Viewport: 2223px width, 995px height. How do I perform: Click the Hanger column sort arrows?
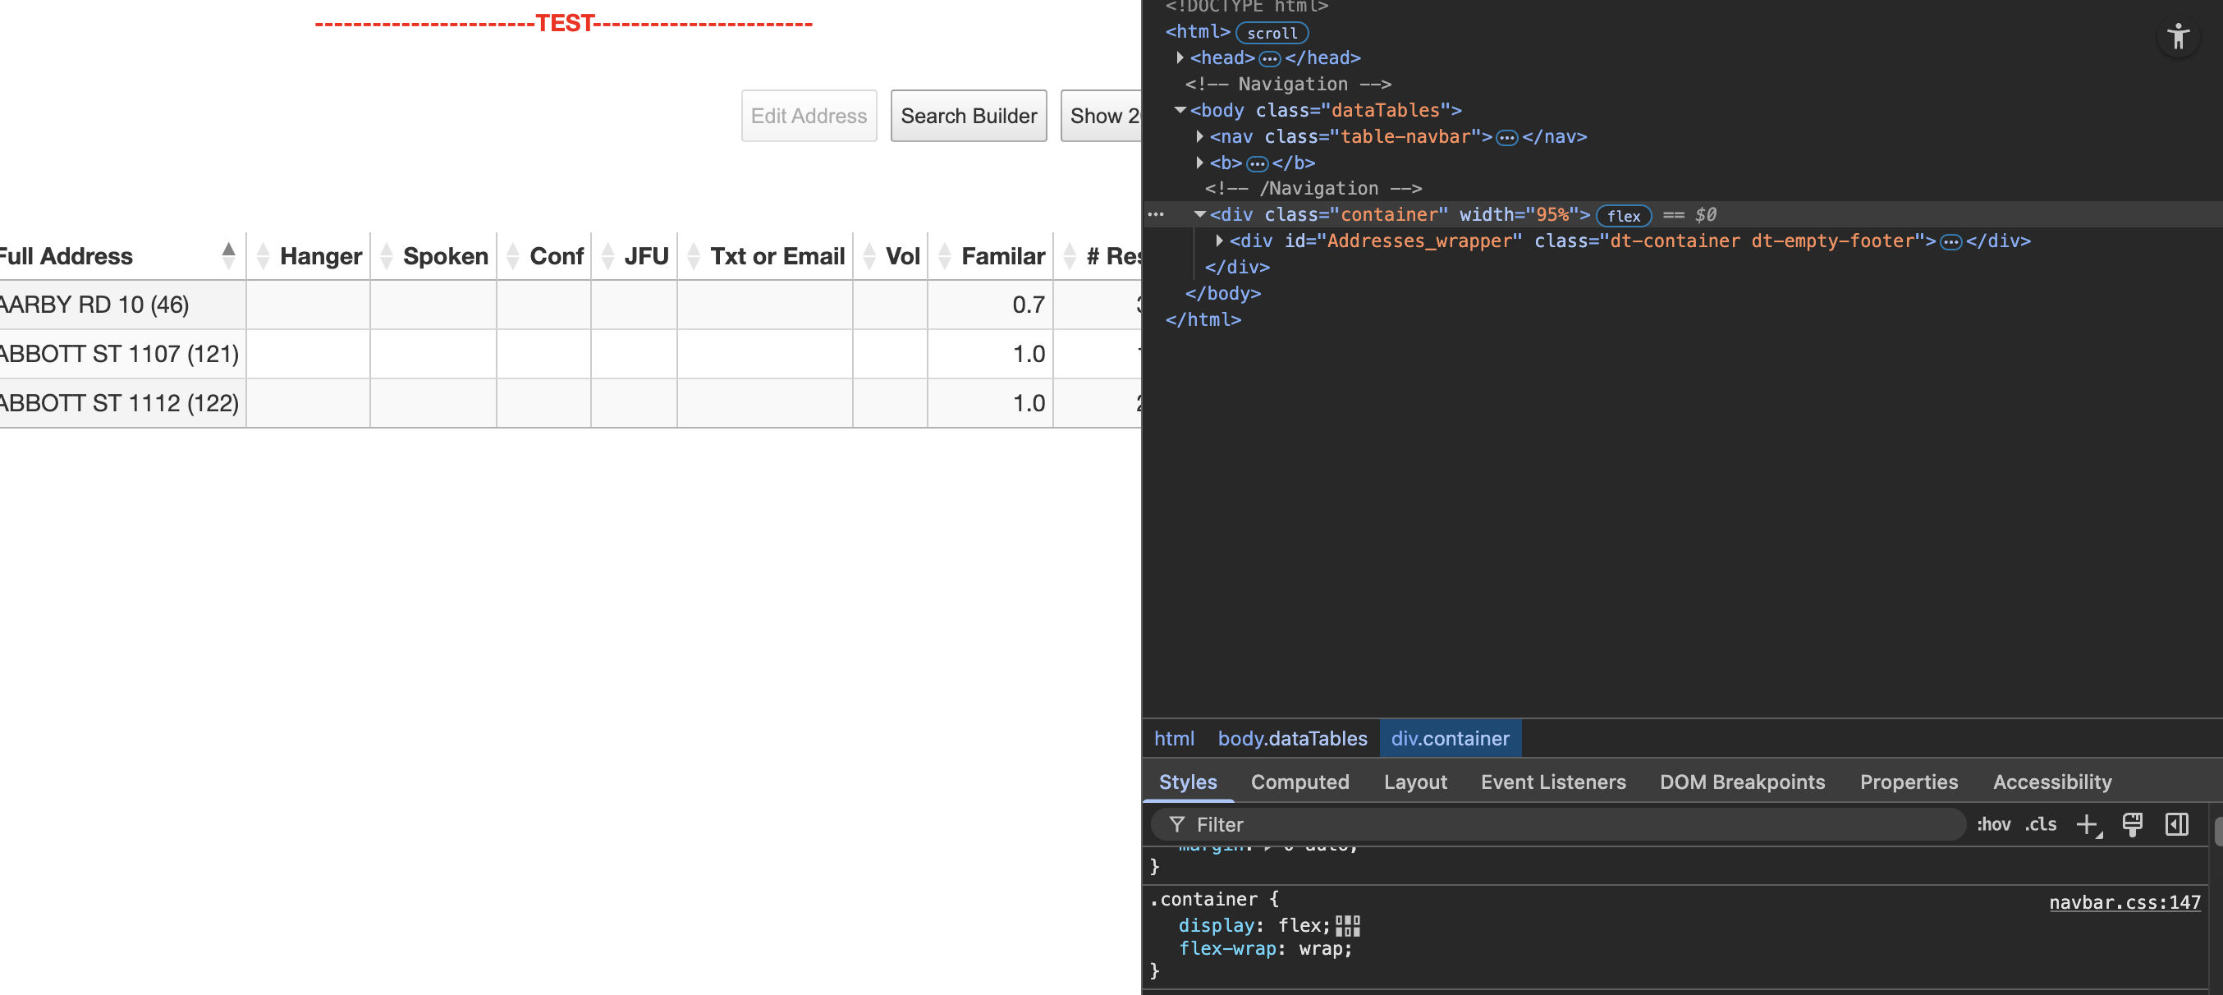264,255
